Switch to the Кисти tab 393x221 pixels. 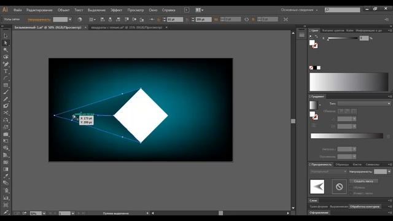tap(357, 165)
